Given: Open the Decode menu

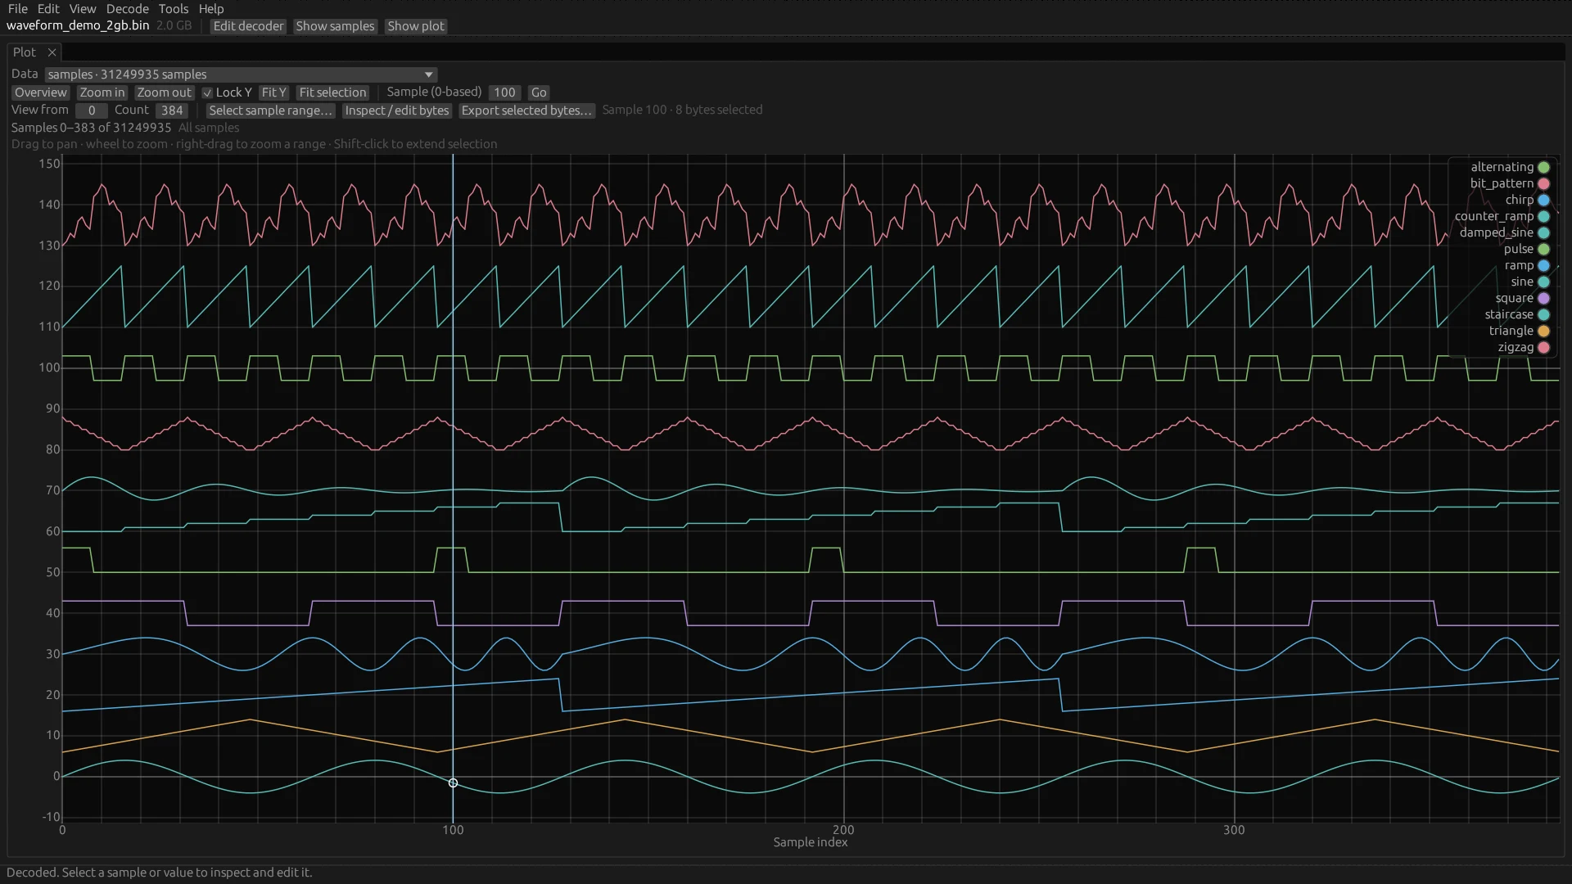Looking at the screenshot, I should 128,9.
